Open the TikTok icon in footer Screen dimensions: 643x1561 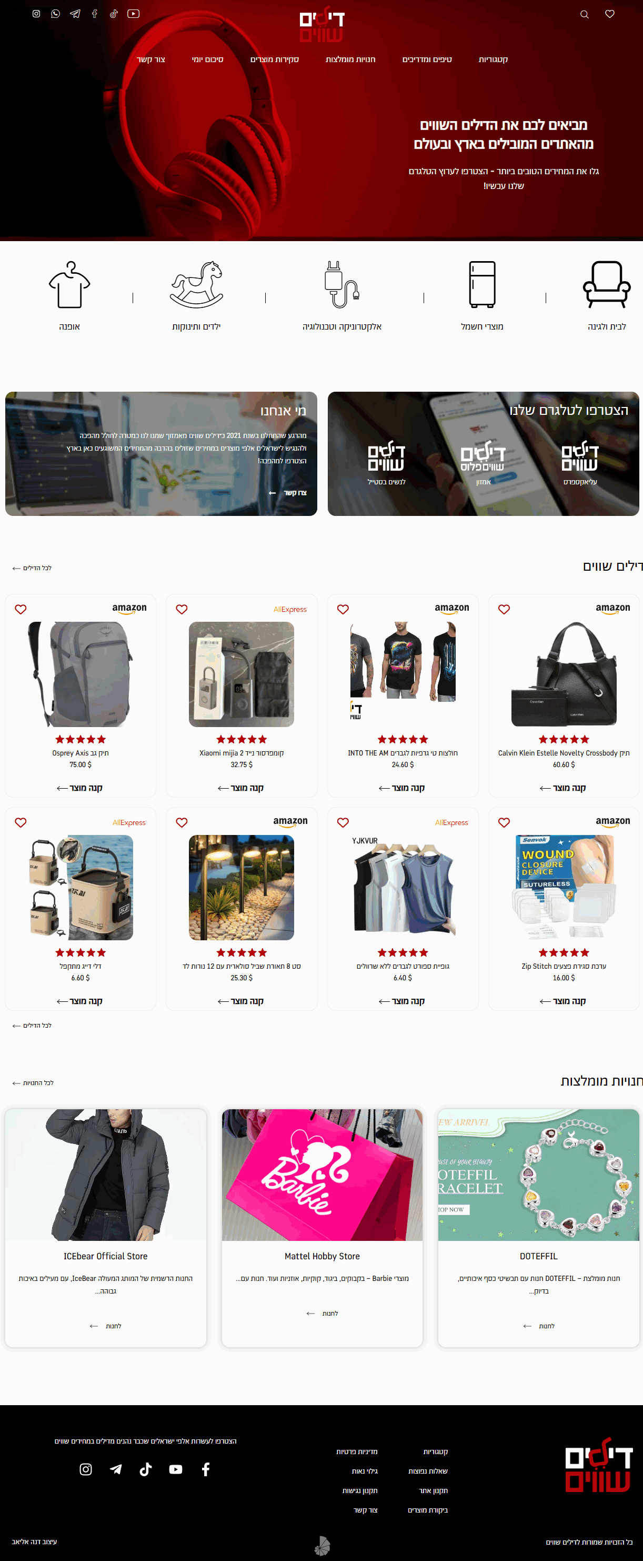(145, 1469)
